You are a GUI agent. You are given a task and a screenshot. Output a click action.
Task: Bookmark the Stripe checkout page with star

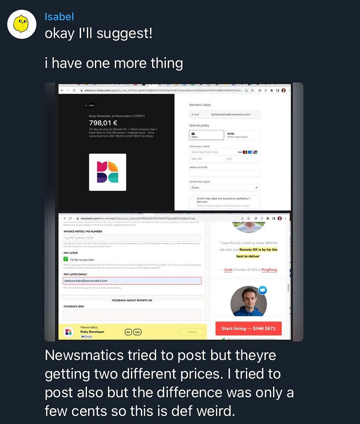252,91
